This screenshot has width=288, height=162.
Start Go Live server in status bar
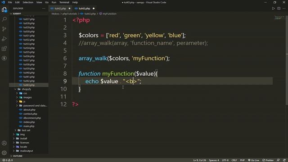tap(253, 160)
